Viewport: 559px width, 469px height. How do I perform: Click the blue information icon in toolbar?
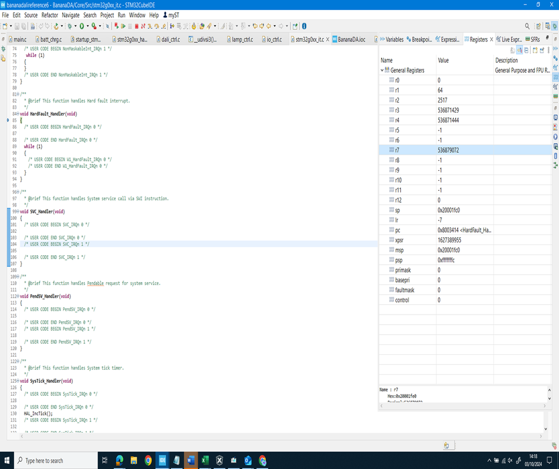coord(304,26)
